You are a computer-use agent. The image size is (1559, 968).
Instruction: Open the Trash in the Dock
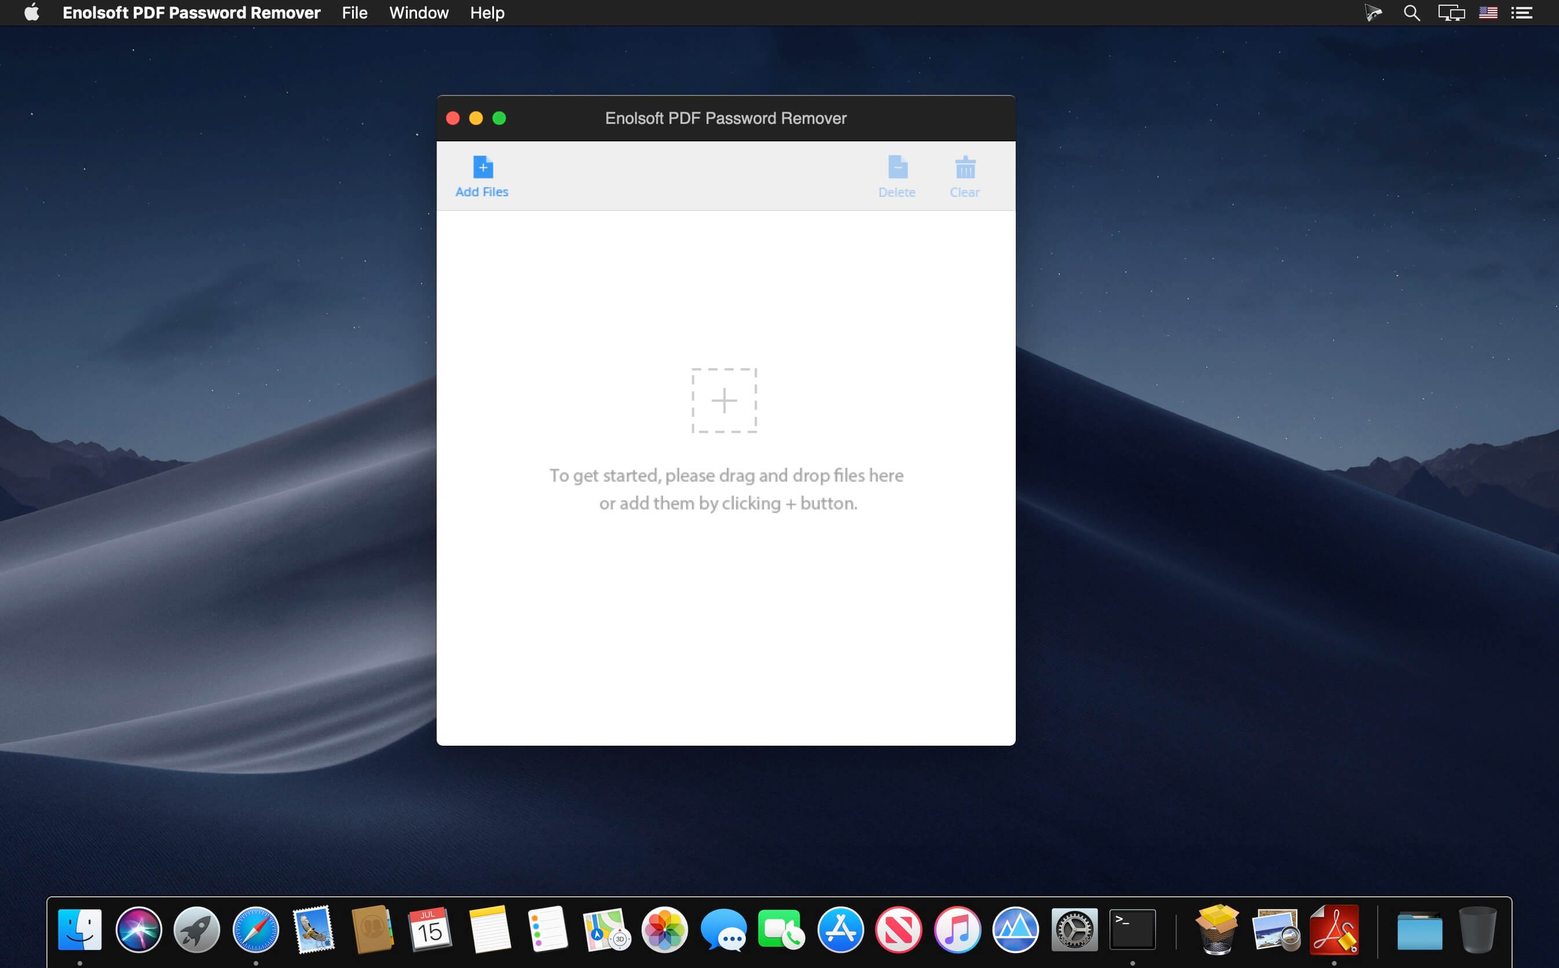tap(1477, 930)
